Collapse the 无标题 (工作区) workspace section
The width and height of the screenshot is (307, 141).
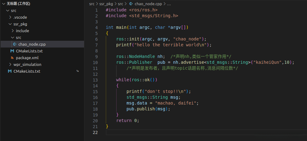pyautogui.click(x=4, y=4)
